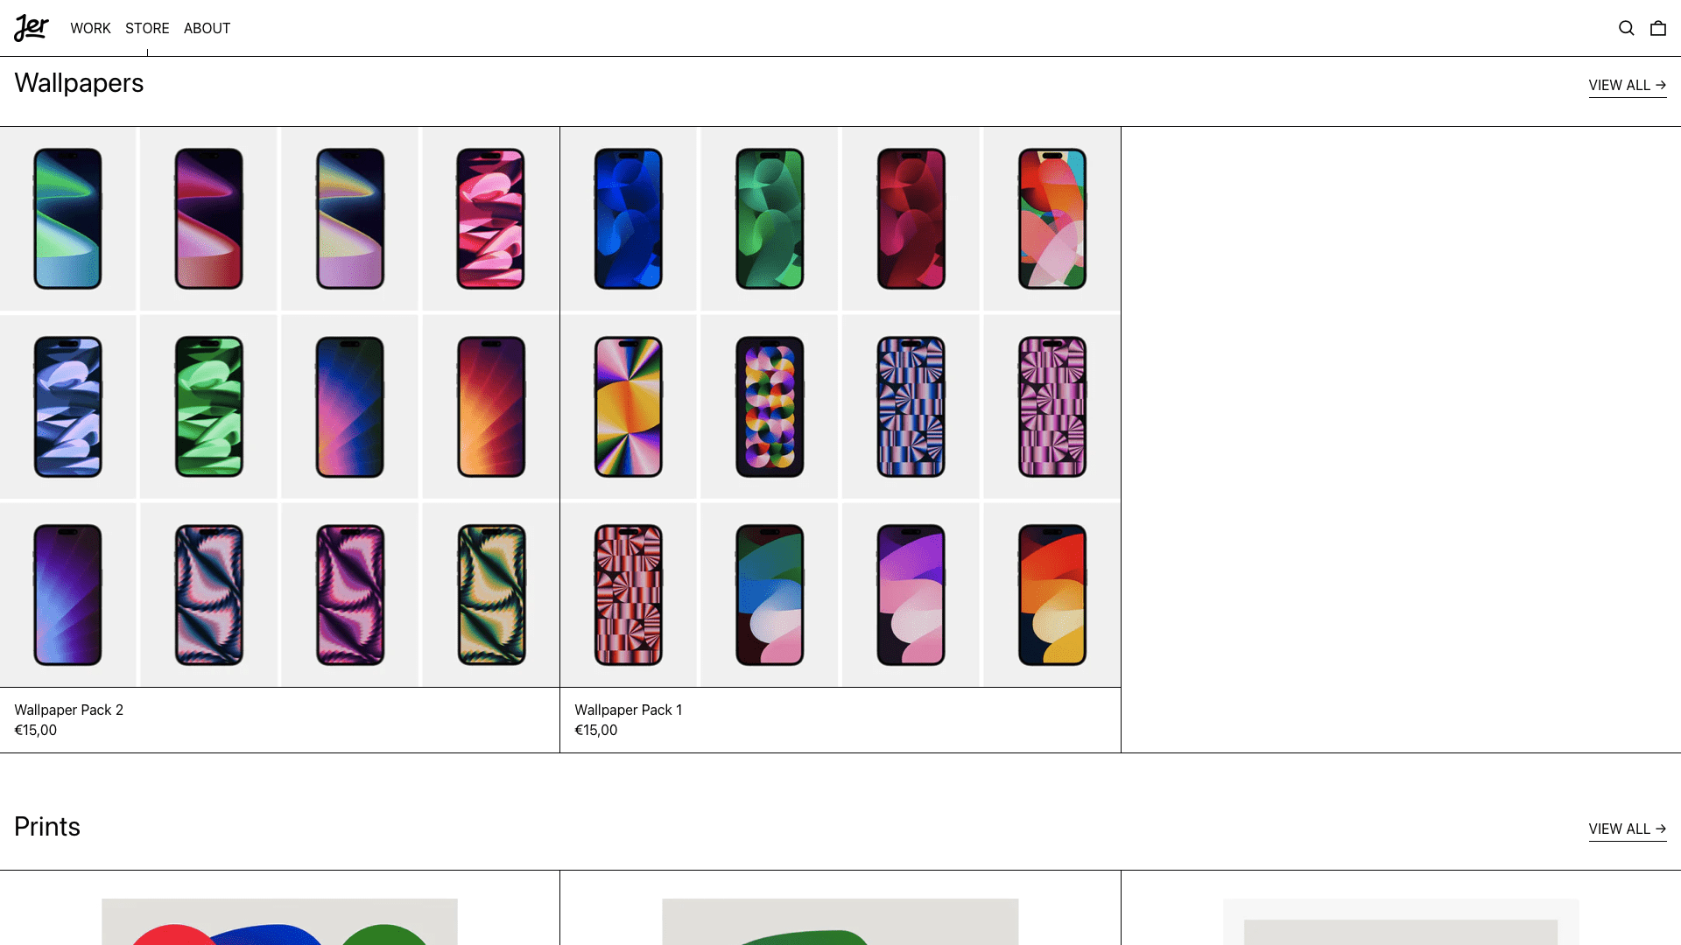Open the green shape print in middle column
The image size is (1681, 945).
(x=840, y=921)
